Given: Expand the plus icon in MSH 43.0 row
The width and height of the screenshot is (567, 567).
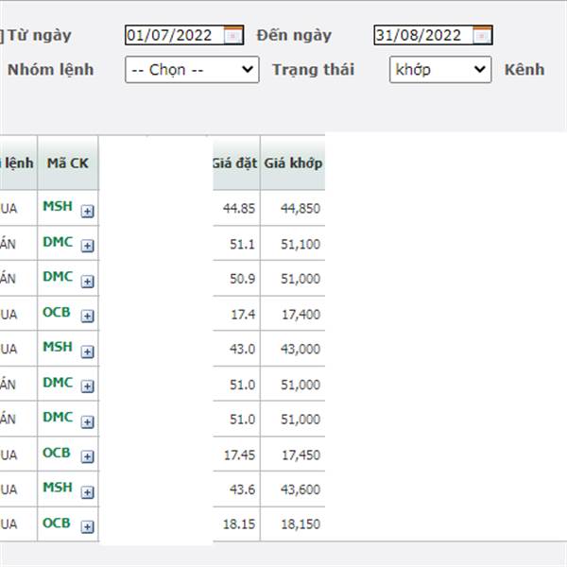Looking at the screenshot, I should (x=87, y=352).
